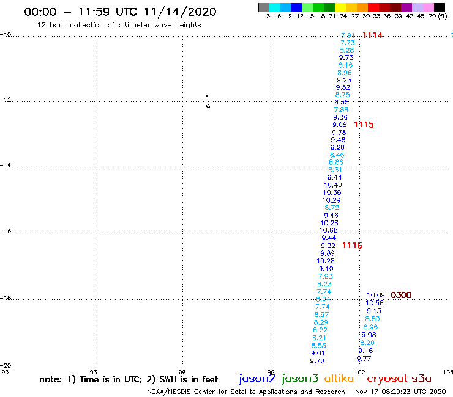Click wave height value 8.29

click(321, 322)
